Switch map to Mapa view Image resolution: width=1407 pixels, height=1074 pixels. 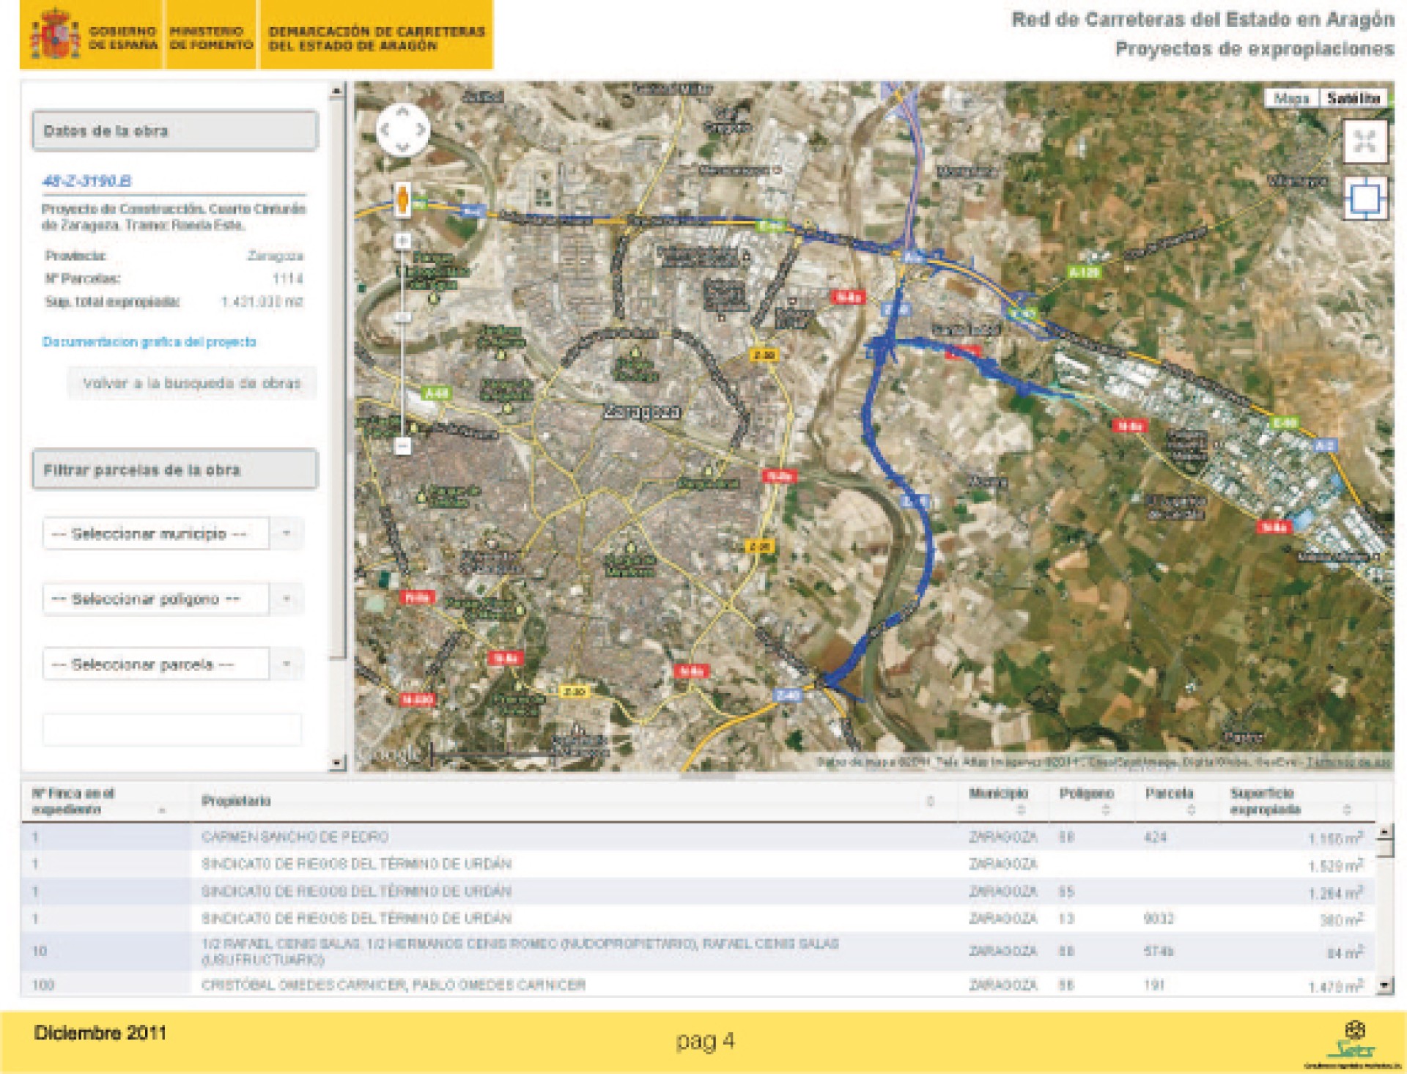click(x=1292, y=98)
